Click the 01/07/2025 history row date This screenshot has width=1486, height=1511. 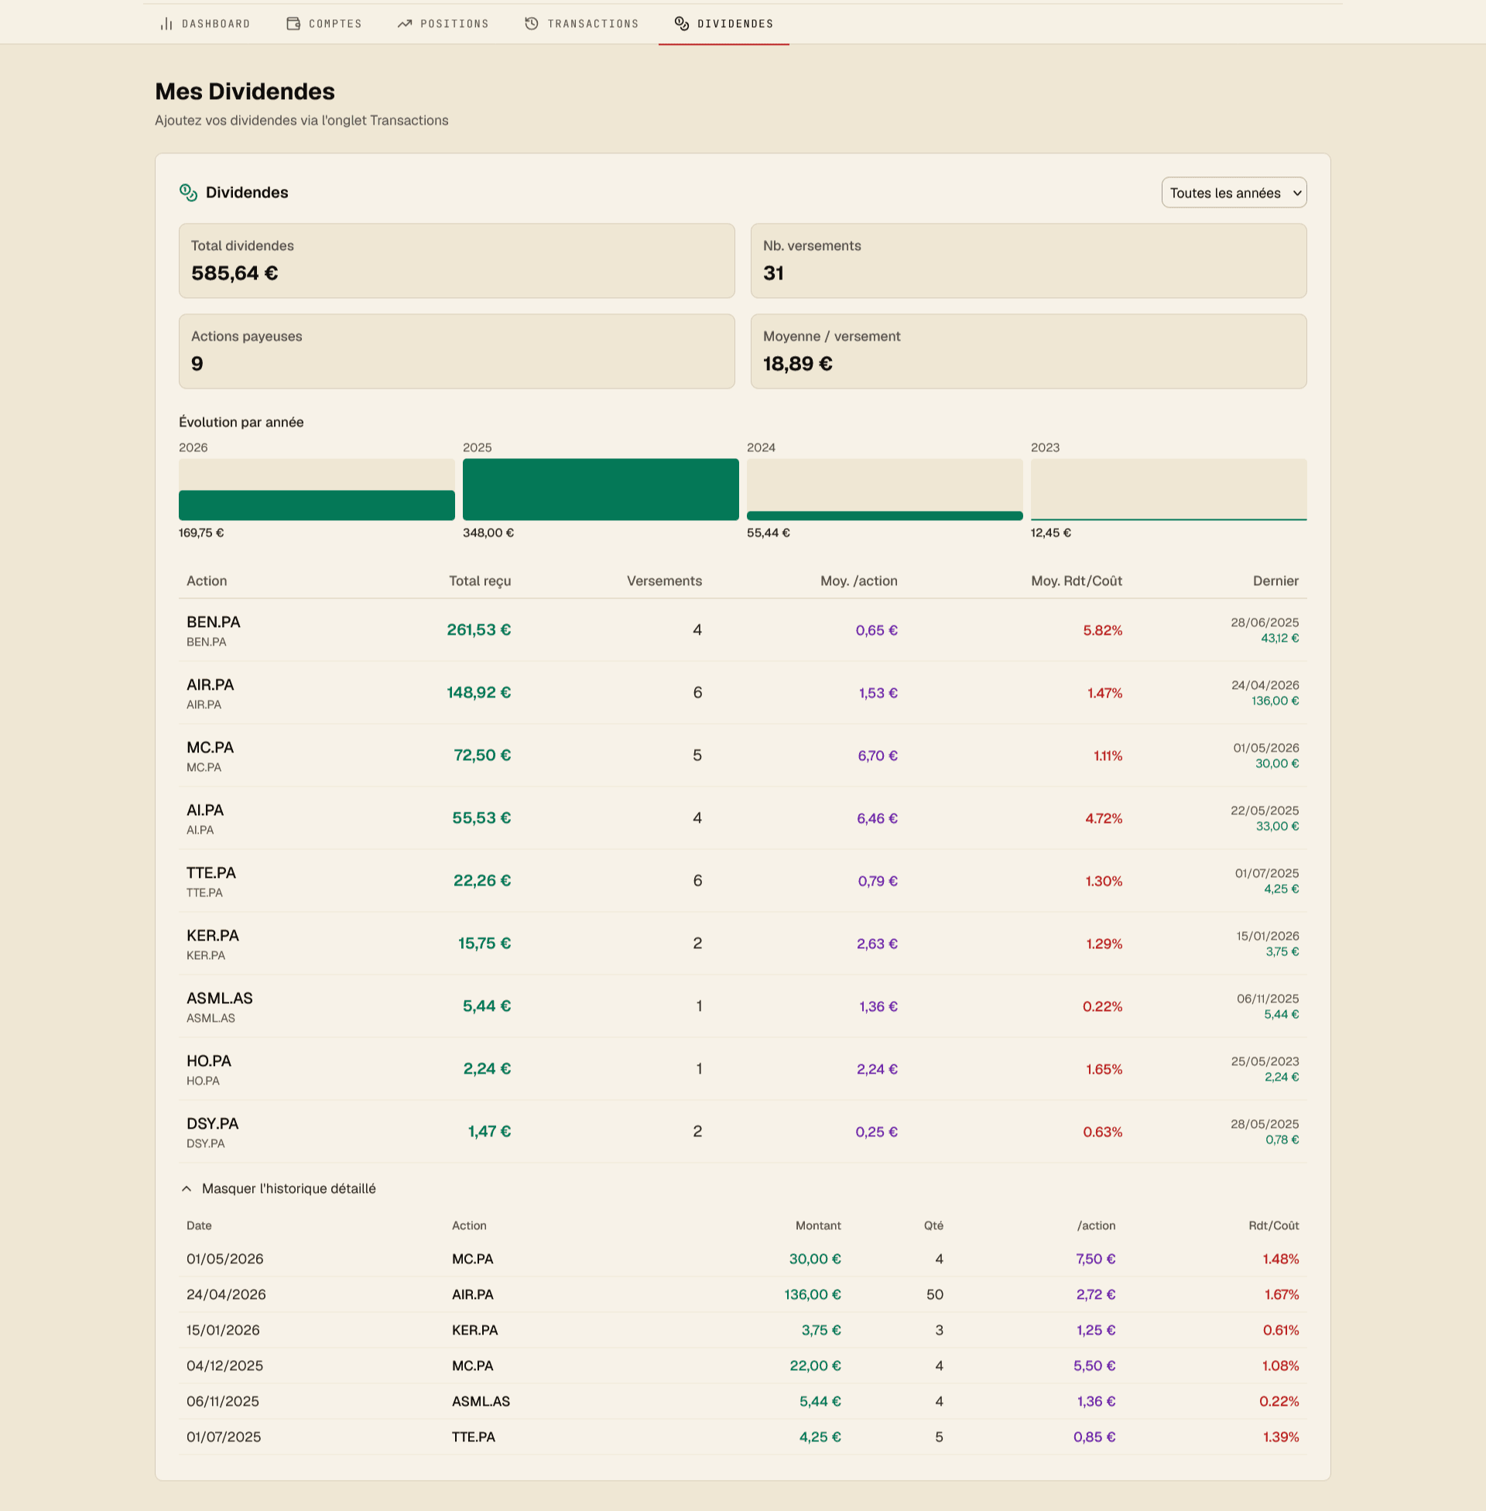pos(224,1437)
